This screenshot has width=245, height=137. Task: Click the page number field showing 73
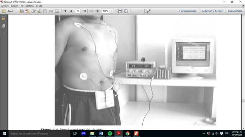pos(78,11)
